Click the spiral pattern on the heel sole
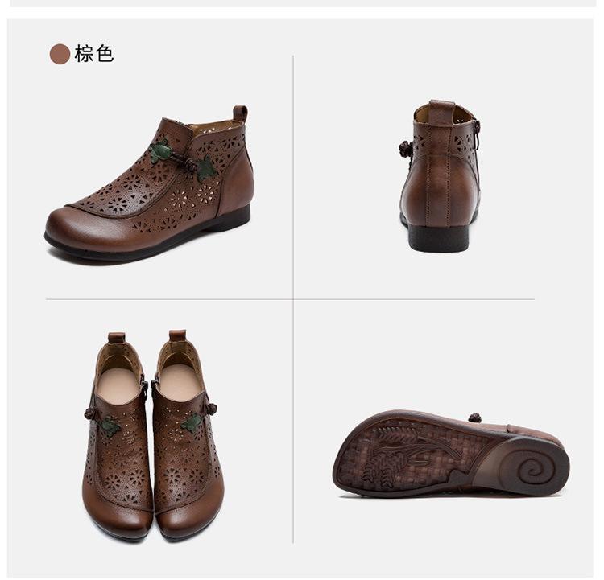Screen dimensions: 604x580 tap(533, 471)
